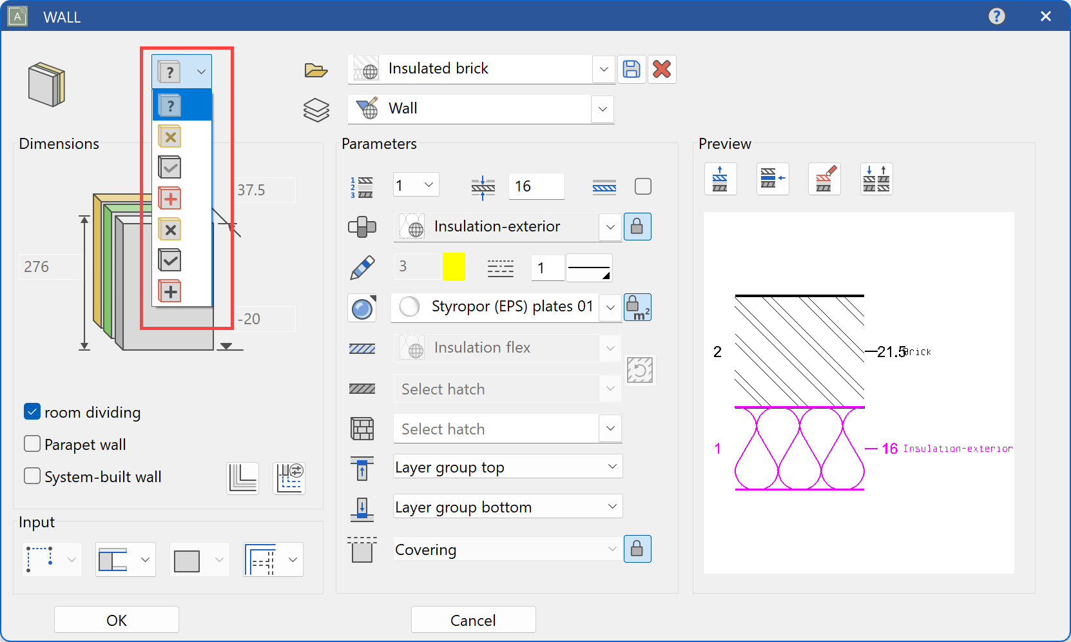This screenshot has height=642, width=1071.
Task: Tick the System-built wall checkbox
Action: [x=32, y=476]
